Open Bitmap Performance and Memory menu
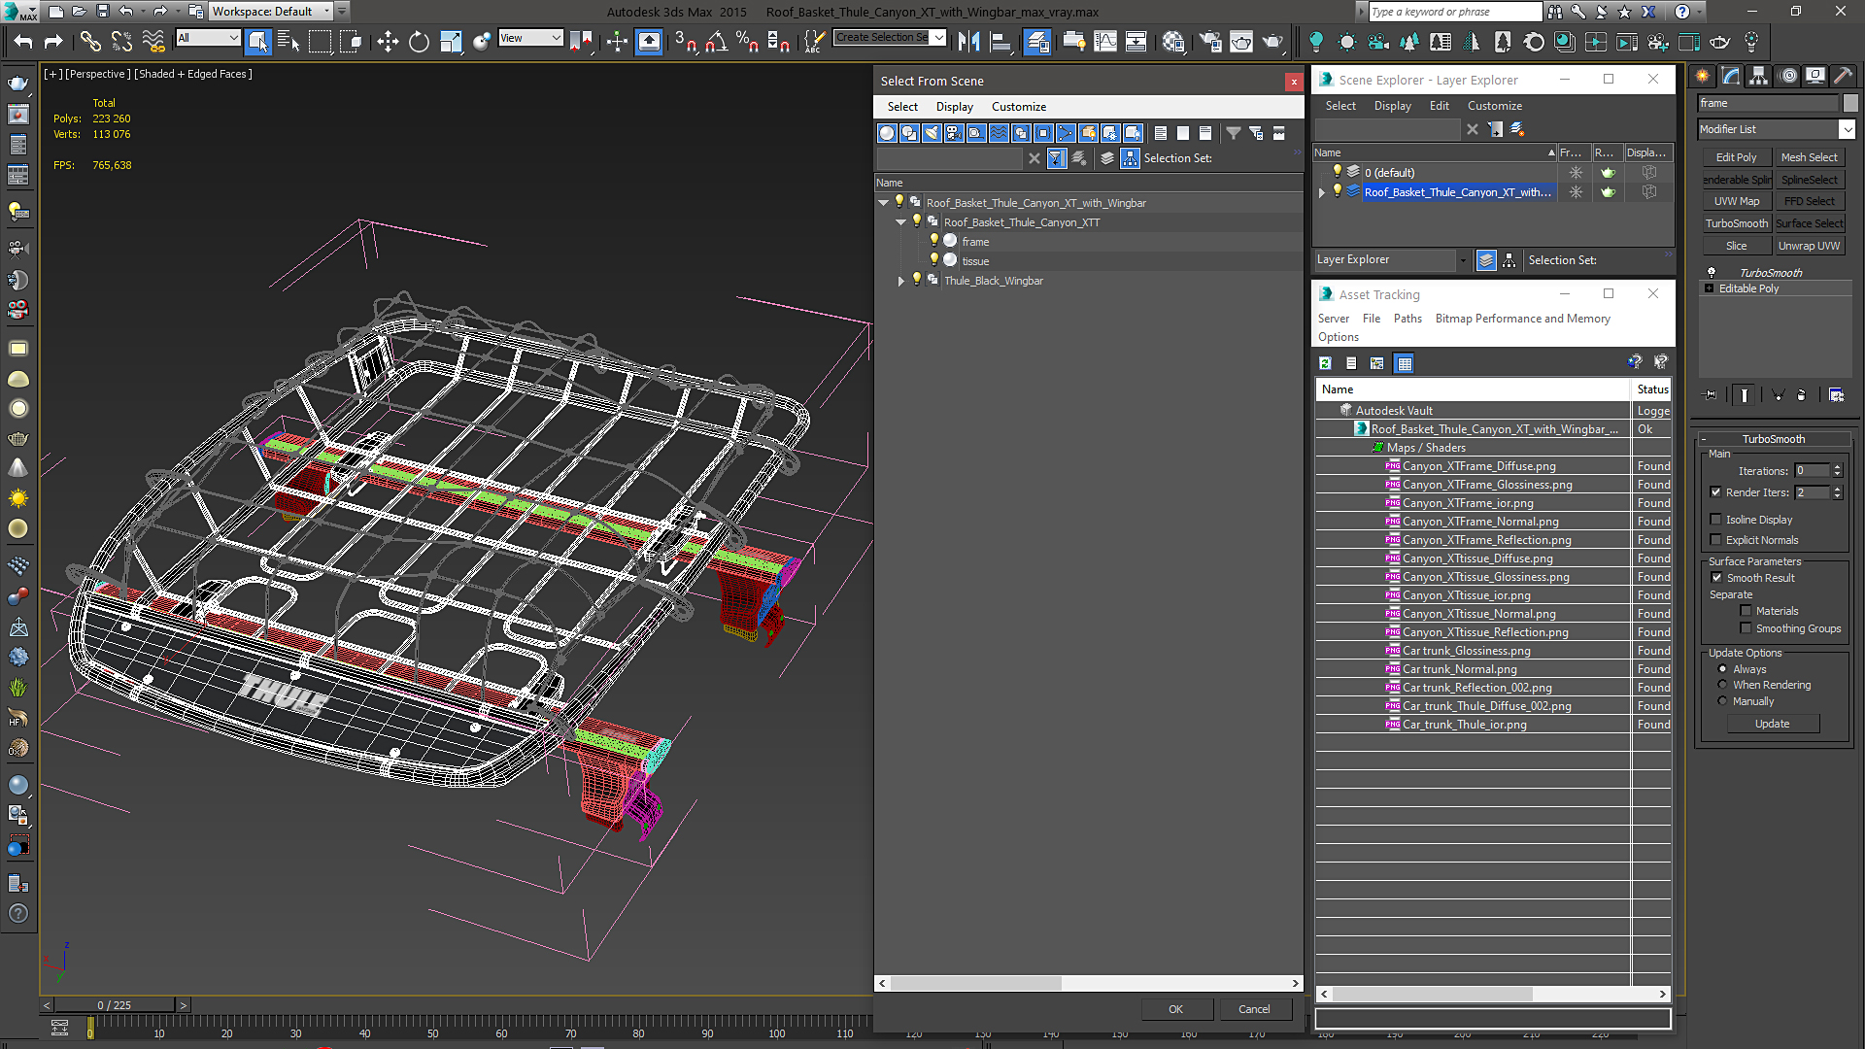This screenshot has height=1049, width=1865. click(1522, 319)
